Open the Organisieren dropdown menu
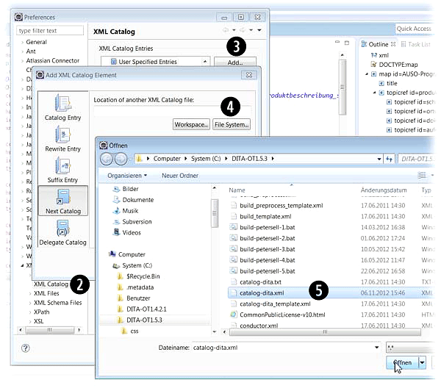 point(127,176)
